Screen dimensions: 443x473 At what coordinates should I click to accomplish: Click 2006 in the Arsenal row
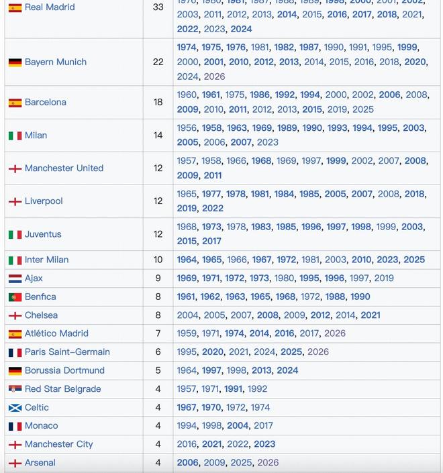click(x=187, y=463)
